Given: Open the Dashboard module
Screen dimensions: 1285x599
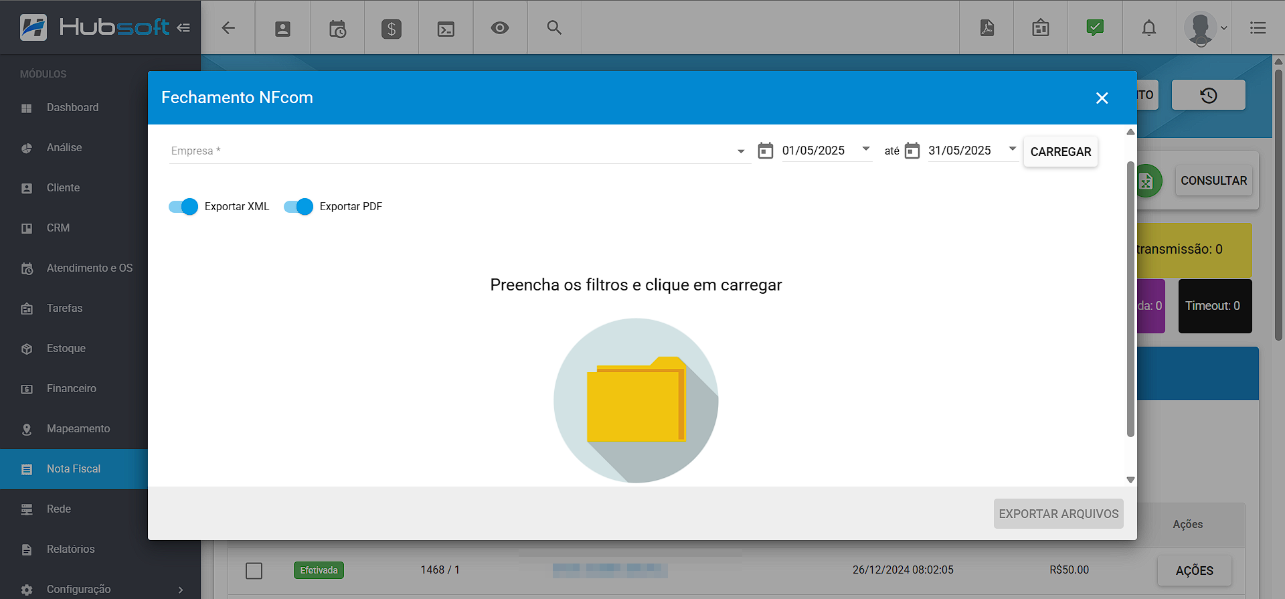Looking at the screenshot, I should tap(74, 108).
